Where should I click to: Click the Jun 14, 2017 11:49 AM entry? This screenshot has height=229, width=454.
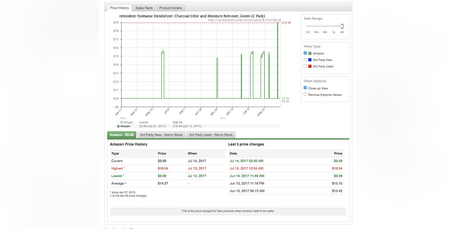[x=246, y=176]
